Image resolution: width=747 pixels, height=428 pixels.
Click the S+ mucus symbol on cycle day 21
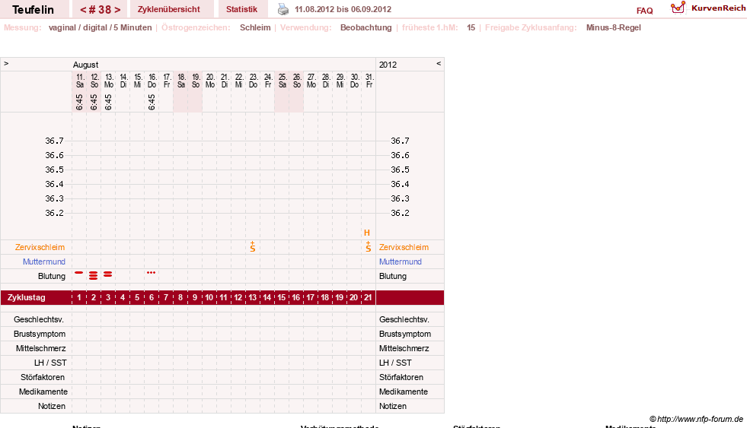369,247
